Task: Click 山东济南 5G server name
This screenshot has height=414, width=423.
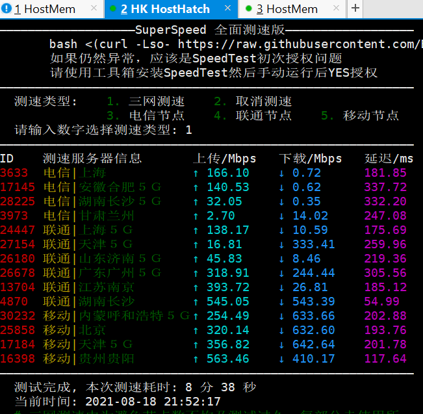Action: [120, 259]
